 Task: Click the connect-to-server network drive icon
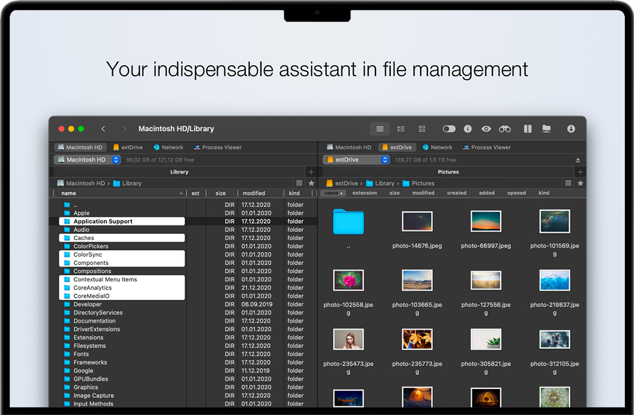(x=546, y=129)
